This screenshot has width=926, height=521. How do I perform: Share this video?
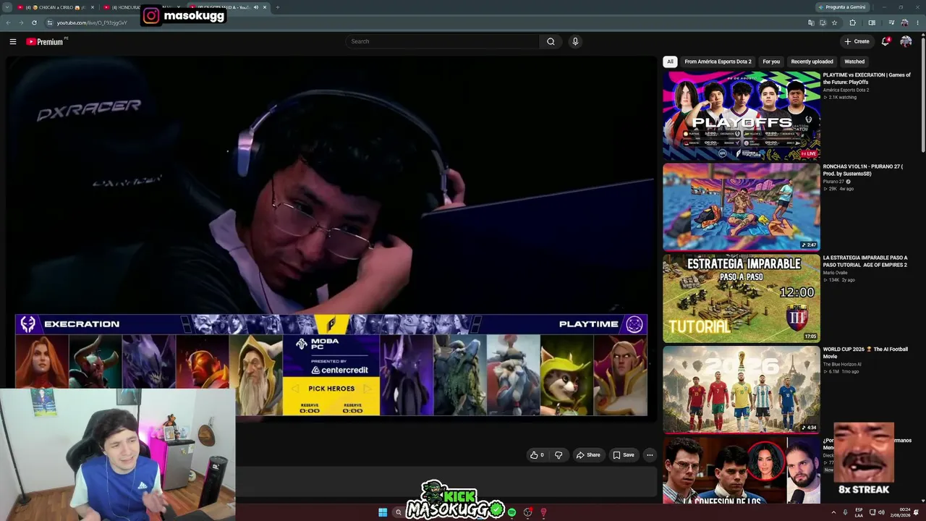[588, 455]
